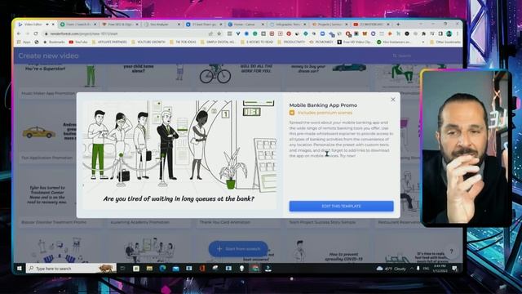Image resolution: width=522 pixels, height=294 pixels.
Task: Open the Windows Start menu
Action: [x=20, y=269]
